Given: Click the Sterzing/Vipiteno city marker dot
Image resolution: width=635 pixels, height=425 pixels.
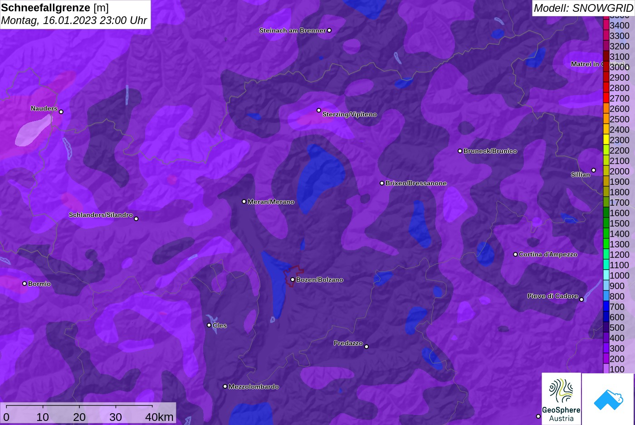Looking at the screenshot, I should coord(319,110).
